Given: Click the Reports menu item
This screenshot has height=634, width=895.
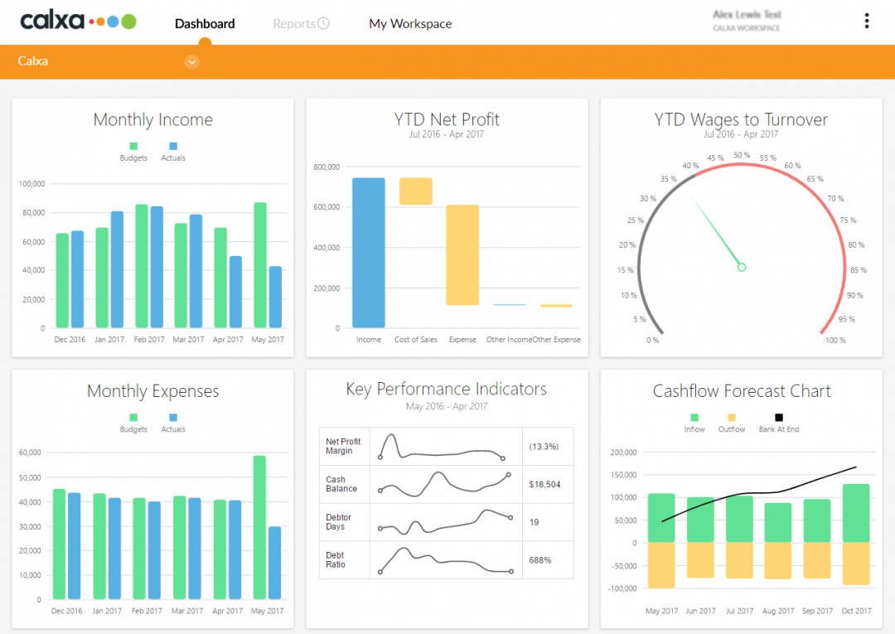Looking at the screenshot, I should pyautogui.click(x=294, y=23).
